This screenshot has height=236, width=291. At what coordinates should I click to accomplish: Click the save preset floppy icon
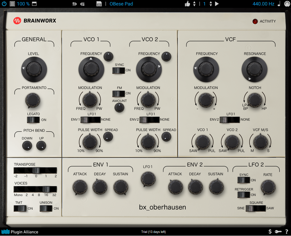point(99,4)
